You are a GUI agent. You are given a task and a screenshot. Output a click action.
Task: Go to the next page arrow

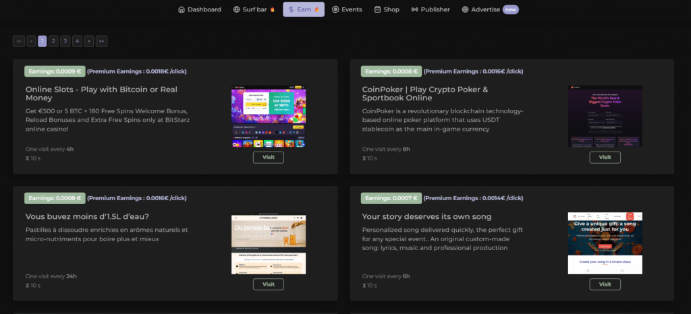89,41
